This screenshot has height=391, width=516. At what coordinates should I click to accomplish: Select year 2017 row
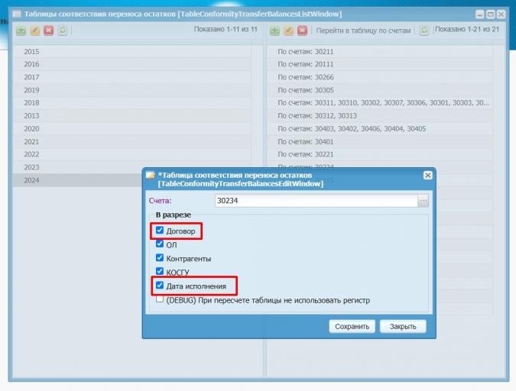click(x=132, y=77)
